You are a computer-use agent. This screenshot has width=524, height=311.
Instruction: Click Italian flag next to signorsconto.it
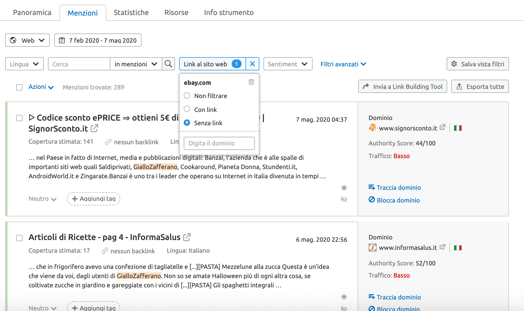[x=458, y=128]
